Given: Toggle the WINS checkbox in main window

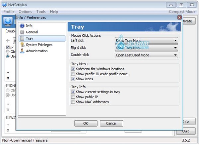Looking at the screenshot, I should [8, 117].
